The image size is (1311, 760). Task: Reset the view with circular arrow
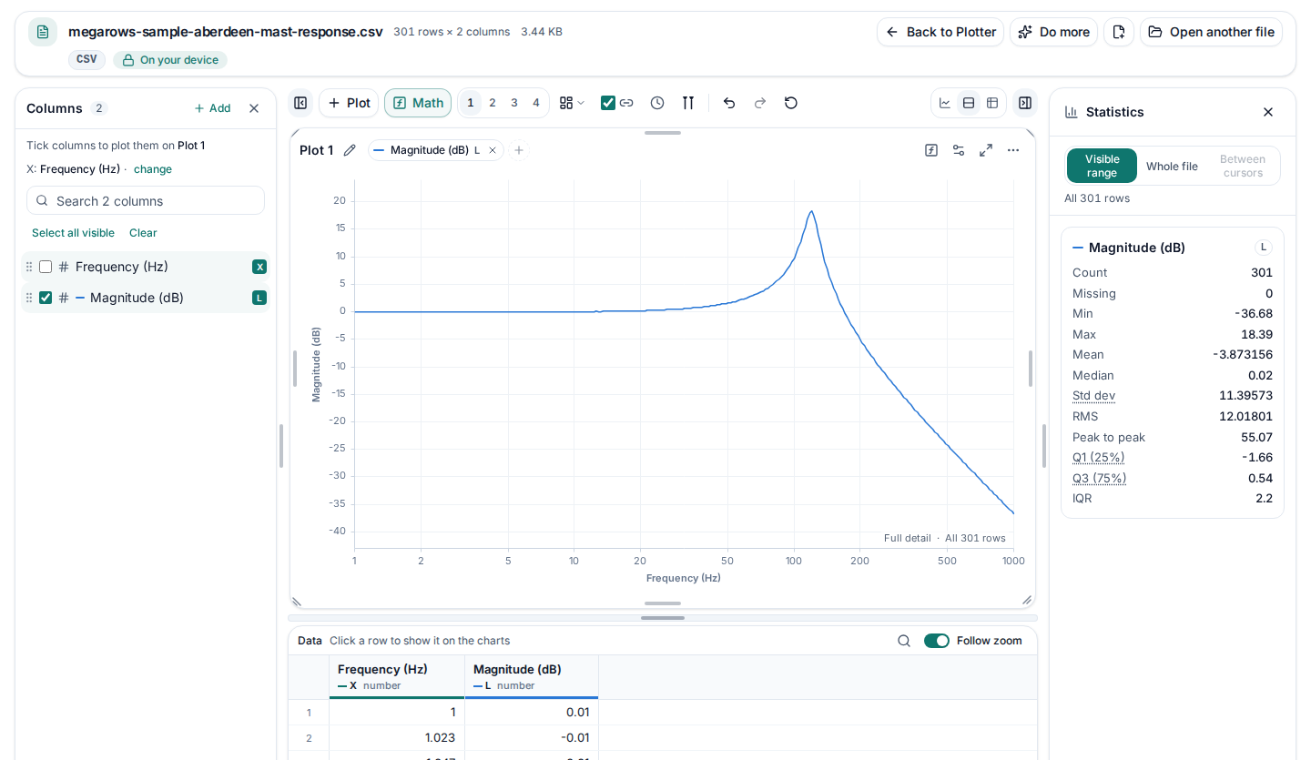[x=791, y=103]
